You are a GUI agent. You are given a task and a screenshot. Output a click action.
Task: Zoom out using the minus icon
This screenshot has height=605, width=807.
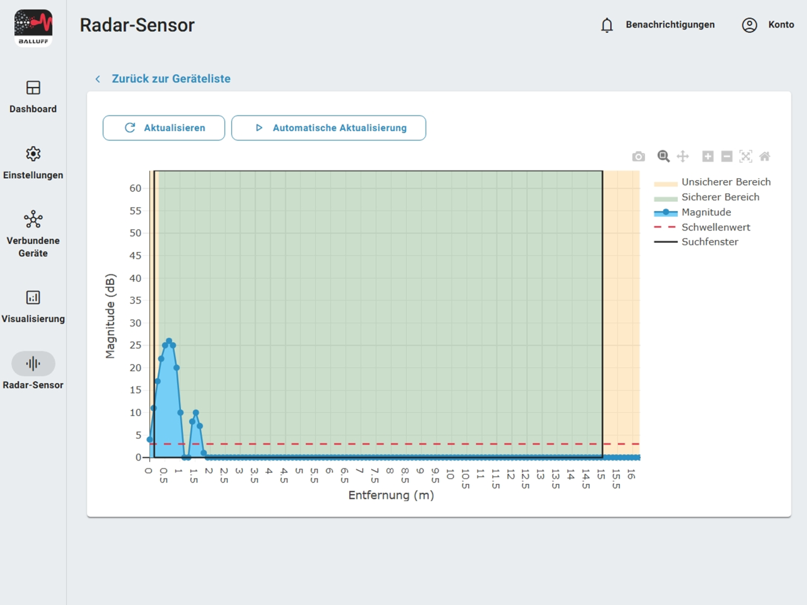coord(726,156)
